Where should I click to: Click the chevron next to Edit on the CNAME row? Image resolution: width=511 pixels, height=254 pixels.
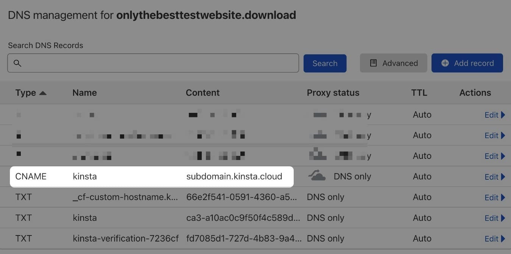coord(504,177)
